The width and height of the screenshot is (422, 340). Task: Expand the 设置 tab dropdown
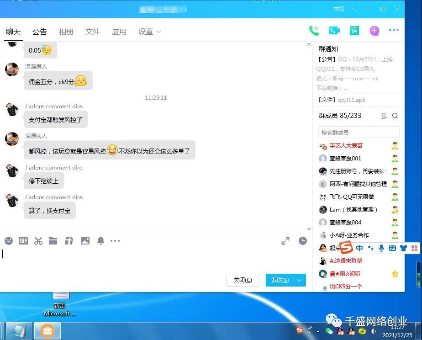coord(159,32)
